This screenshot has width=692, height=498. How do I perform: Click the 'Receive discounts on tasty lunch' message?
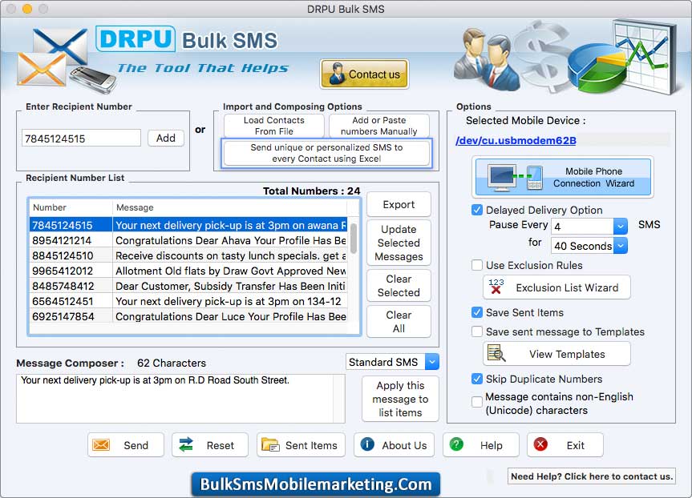point(230,255)
